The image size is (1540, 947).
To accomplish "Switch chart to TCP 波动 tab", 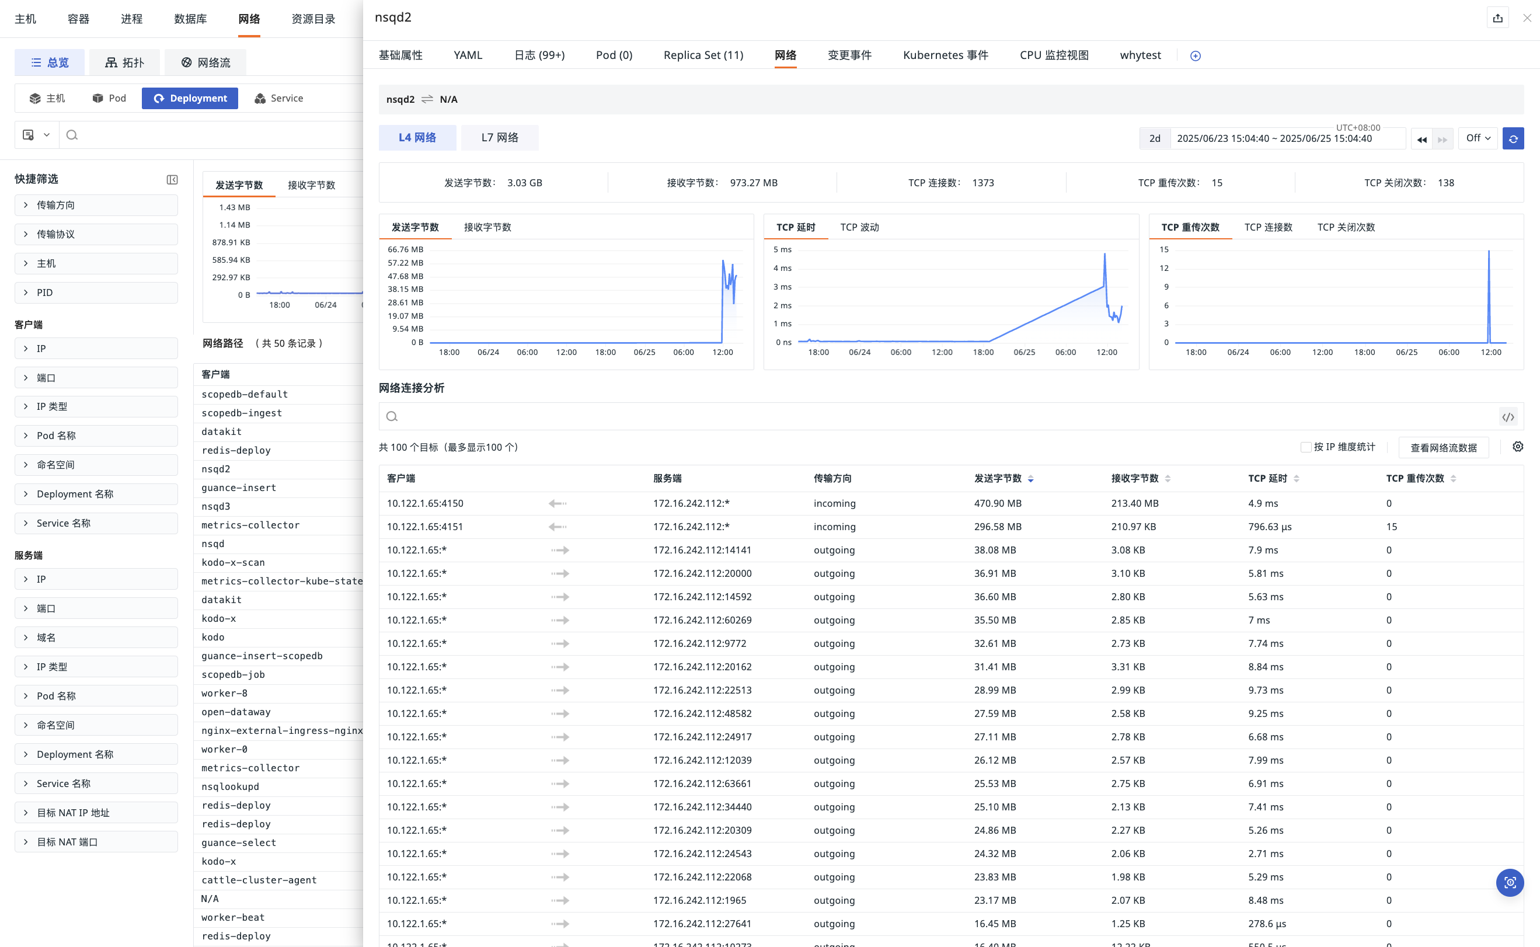I will click(x=859, y=227).
